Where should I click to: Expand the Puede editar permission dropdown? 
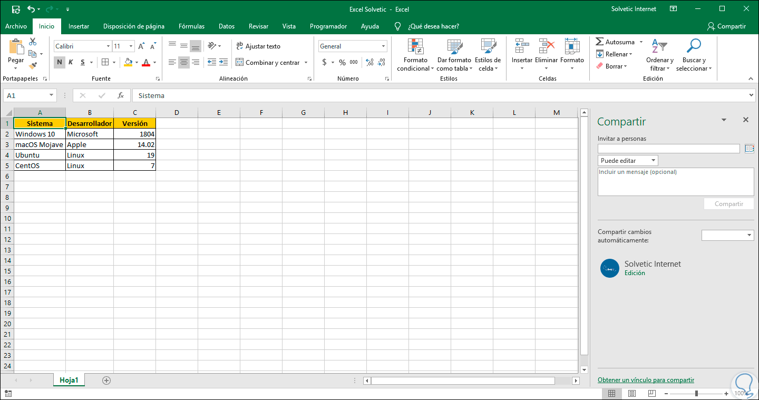coord(628,161)
